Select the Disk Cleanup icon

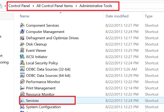pyautogui.click(x=22, y=44)
